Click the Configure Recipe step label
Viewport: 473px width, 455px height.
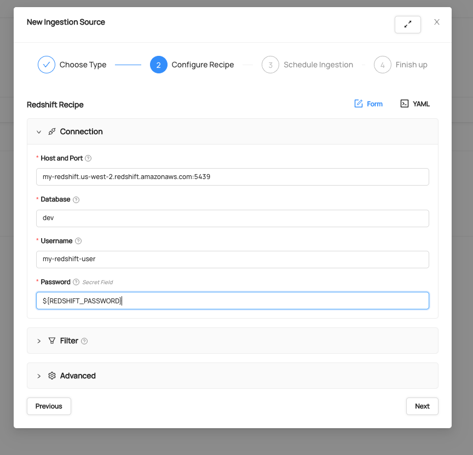point(203,65)
